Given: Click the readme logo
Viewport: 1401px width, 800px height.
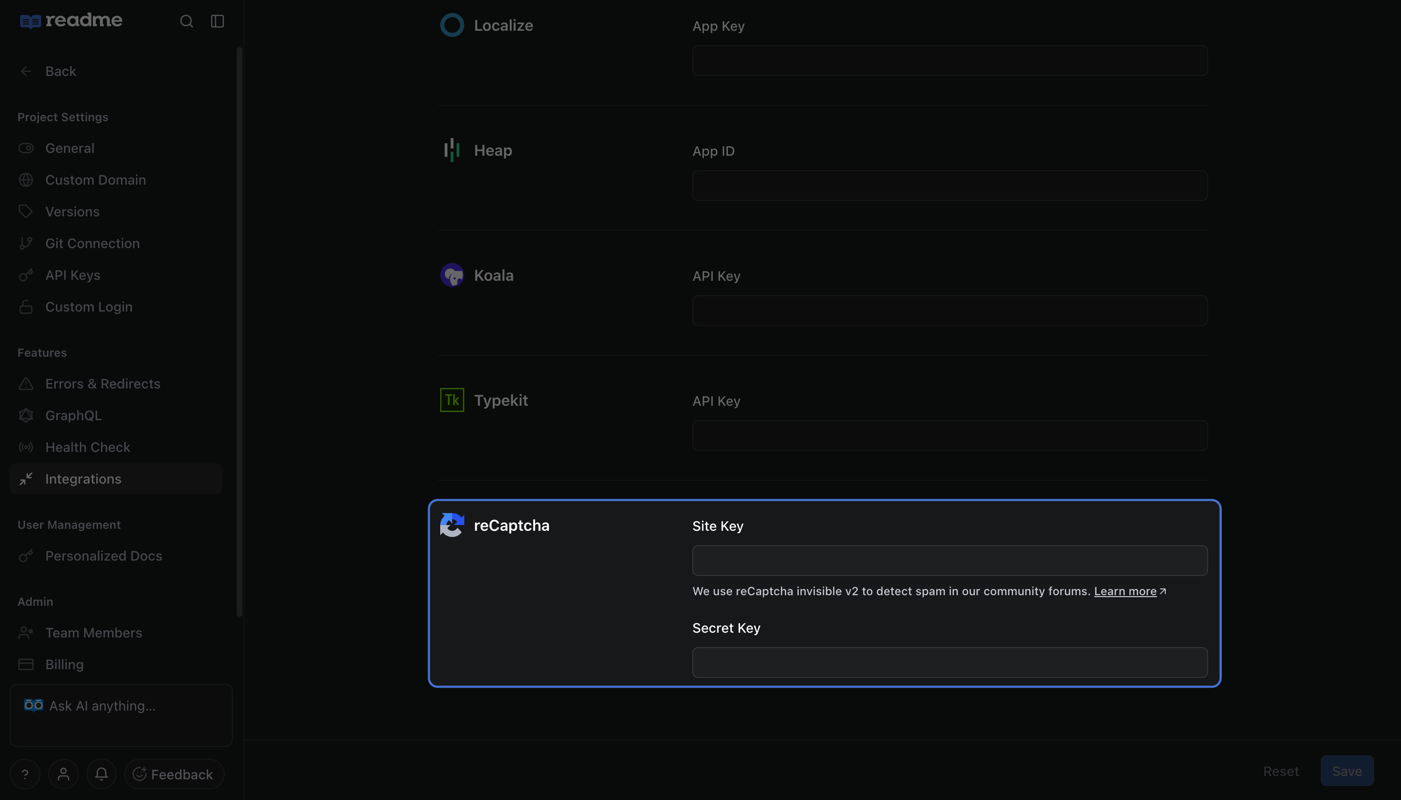Looking at the screenshot, I should (71, 21).
